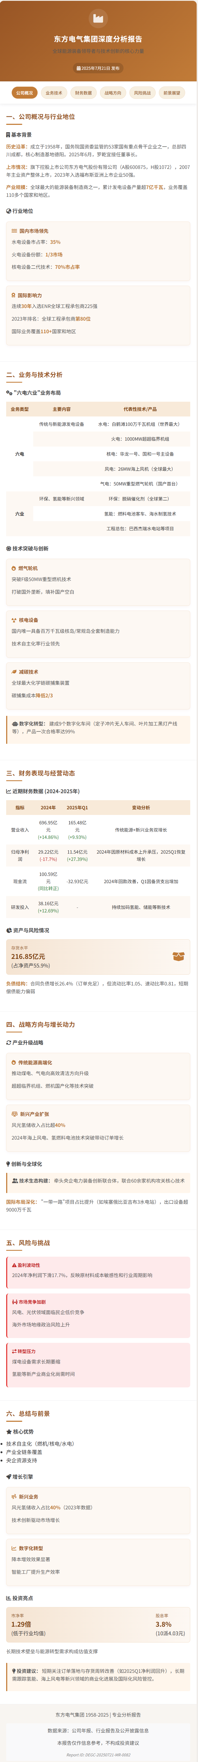198x1762 pixels.
Task: Click the 业务类型 table column header
Action: click(x=20, y=409)
